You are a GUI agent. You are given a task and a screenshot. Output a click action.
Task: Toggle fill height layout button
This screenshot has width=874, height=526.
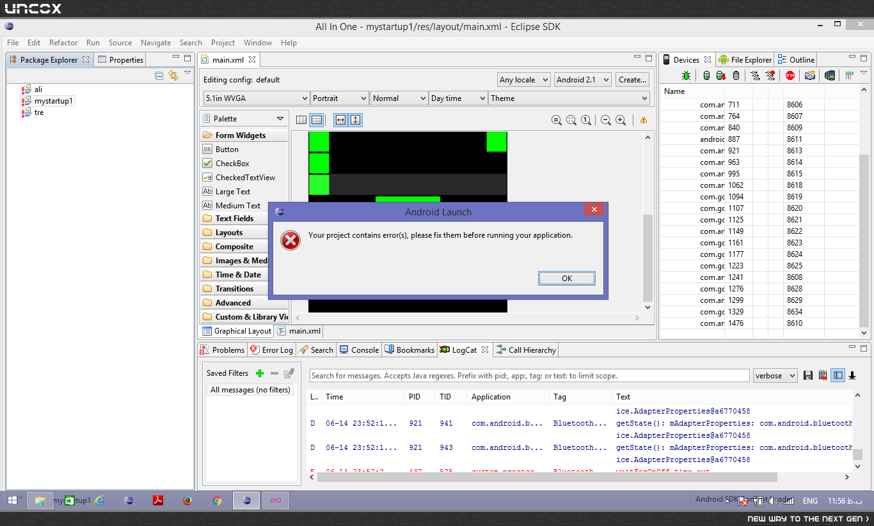356,120
